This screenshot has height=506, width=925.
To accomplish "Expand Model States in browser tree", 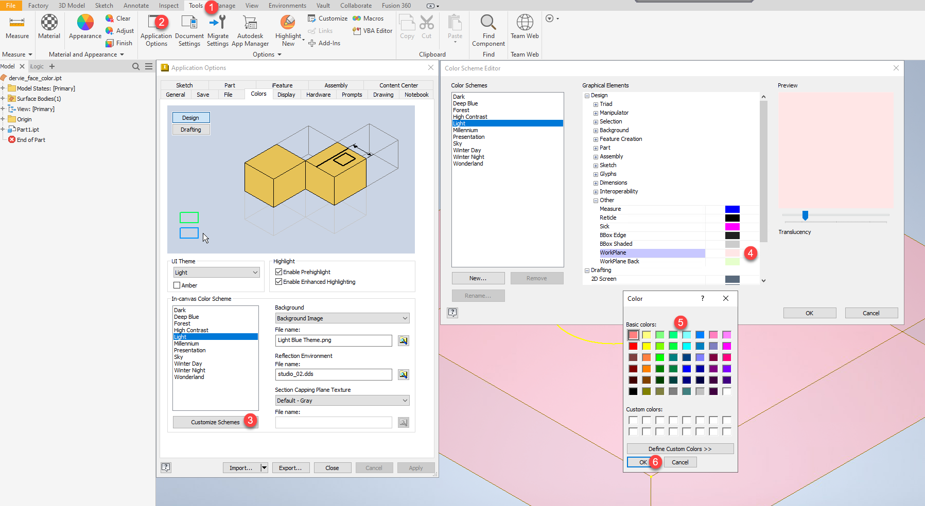I will [3, 88].
